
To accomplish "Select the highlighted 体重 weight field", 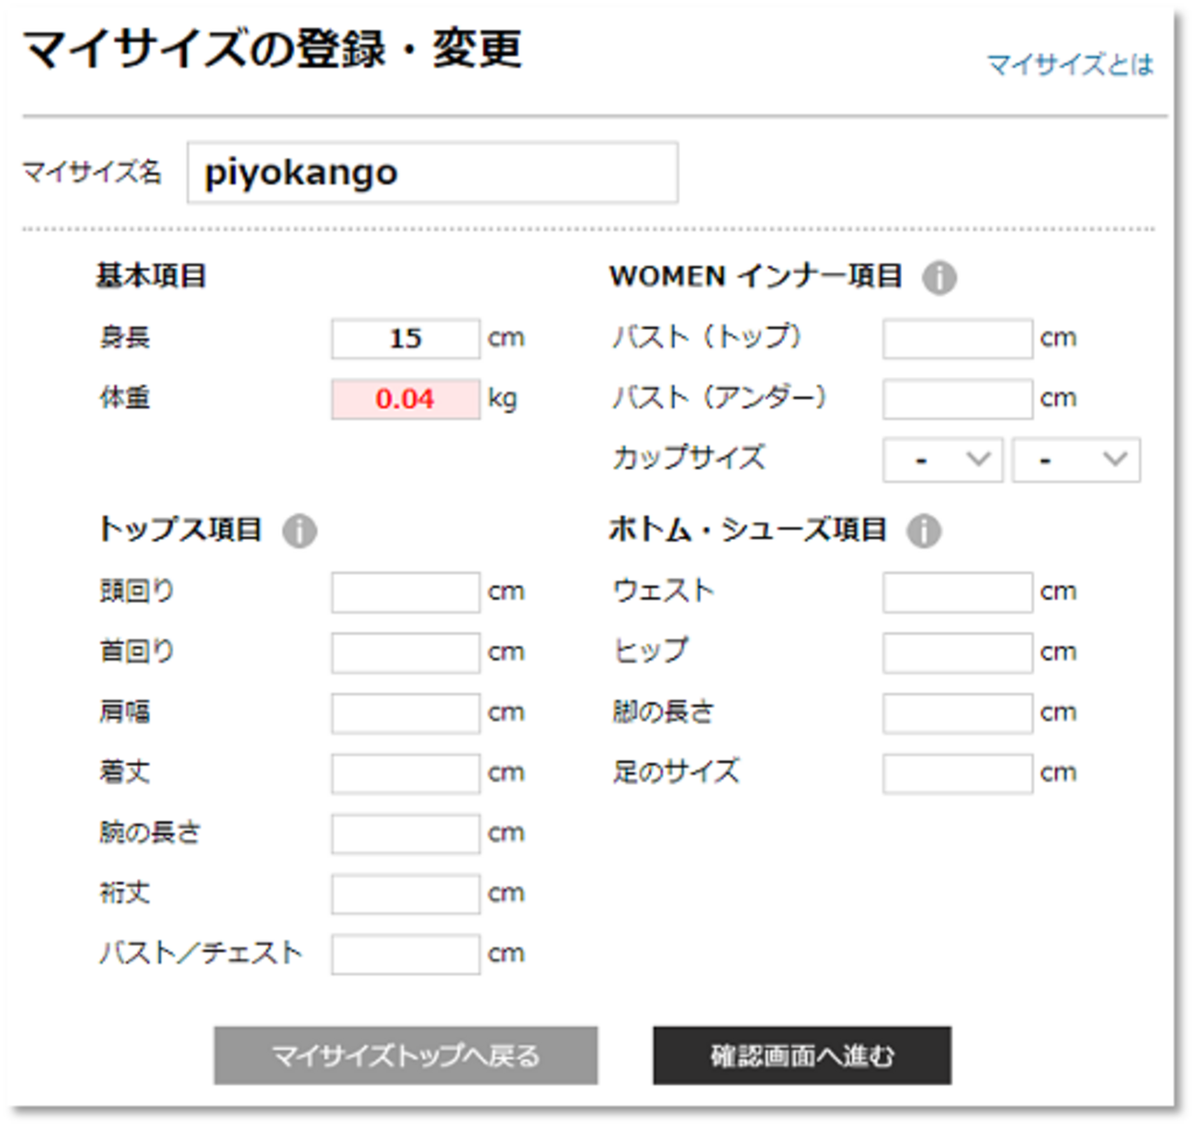I will coord(405,399).
